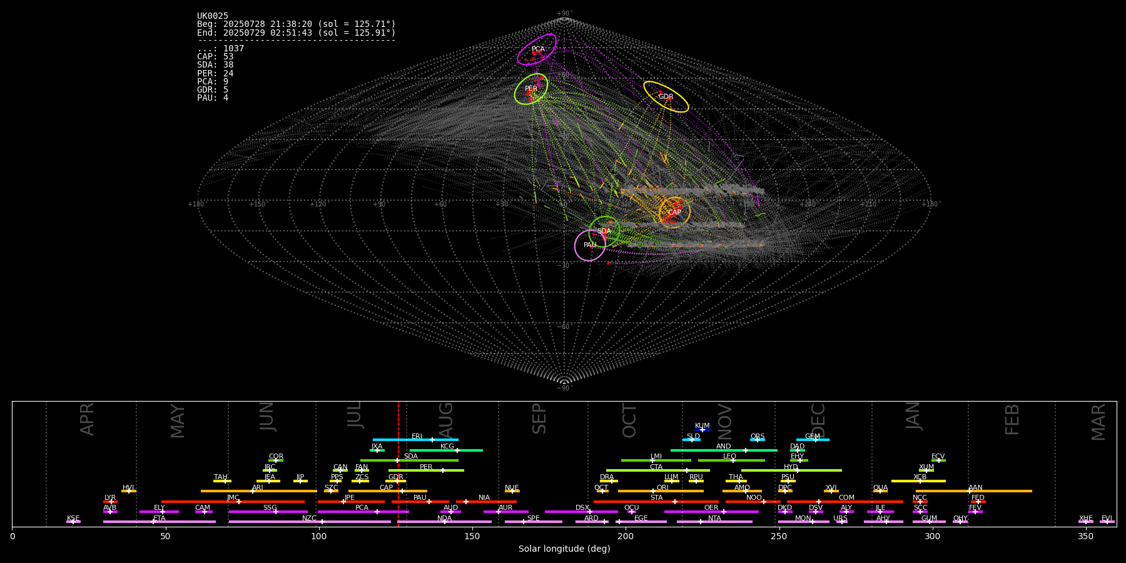The image size is (1126, 563).
Task: Click the UK0025 station title text
Action: coord(213,16)
